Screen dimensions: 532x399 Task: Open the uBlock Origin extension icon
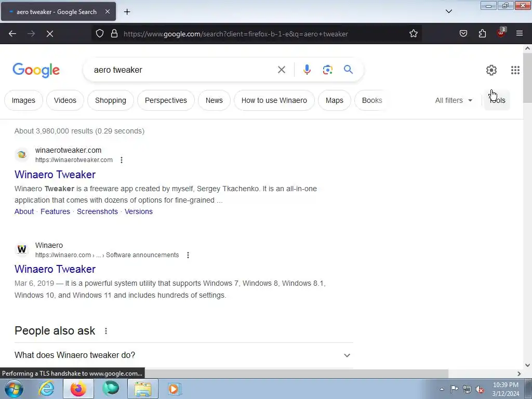(x=501, y=33)
